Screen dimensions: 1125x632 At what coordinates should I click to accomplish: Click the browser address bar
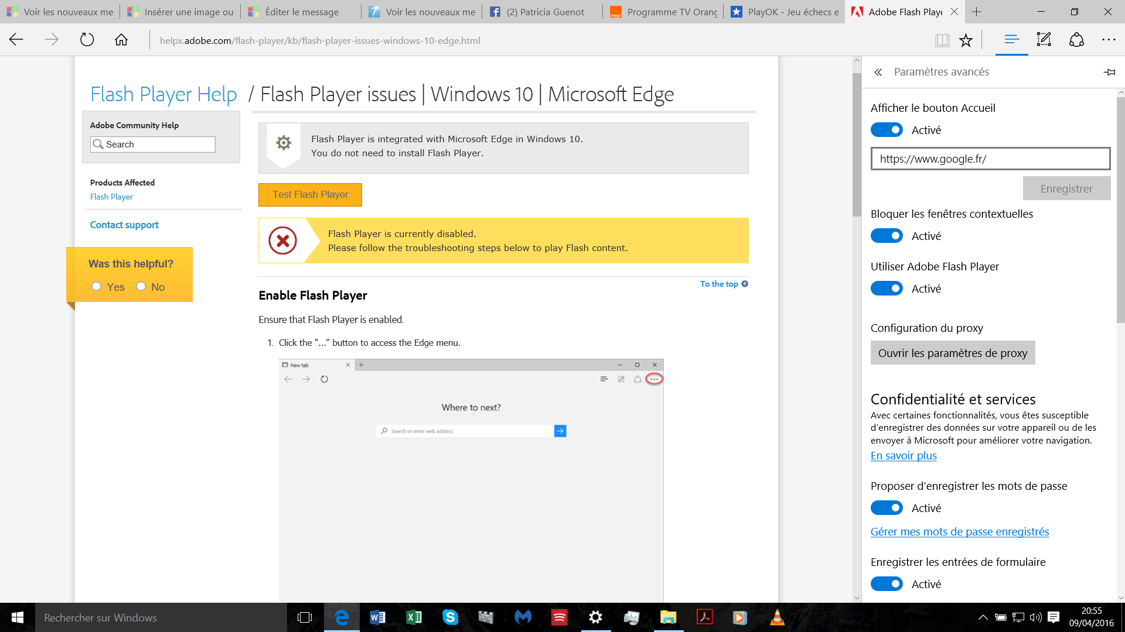click(539, 40)
